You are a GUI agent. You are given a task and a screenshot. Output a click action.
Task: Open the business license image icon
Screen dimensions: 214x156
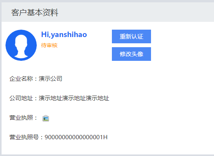click(x=46, y=118)
